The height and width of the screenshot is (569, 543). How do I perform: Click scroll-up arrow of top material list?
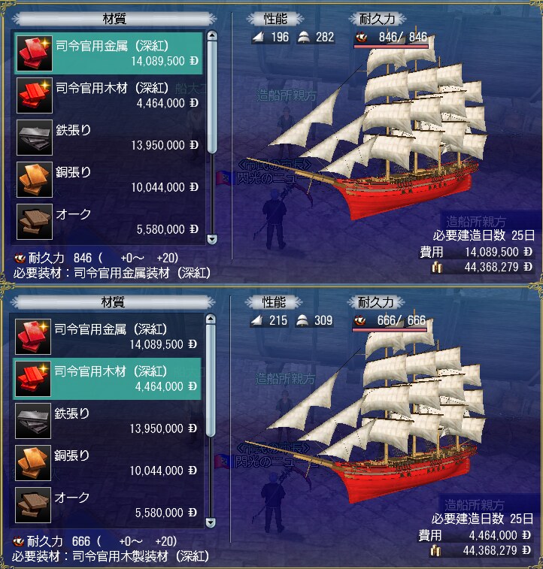[x=212, y=35]
